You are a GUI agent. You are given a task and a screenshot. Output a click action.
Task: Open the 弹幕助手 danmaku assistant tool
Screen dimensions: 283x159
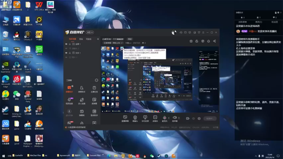tap(69, 89)
